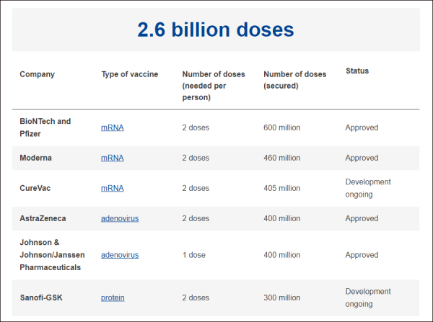Select the 'Type of vaccine' column header
This screenshot has height=322, width=433.
pyautogui.click(x=130, y=74)
